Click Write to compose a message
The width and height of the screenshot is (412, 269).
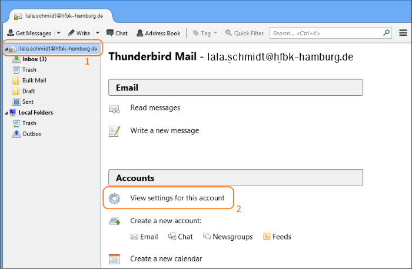point(79,33)
